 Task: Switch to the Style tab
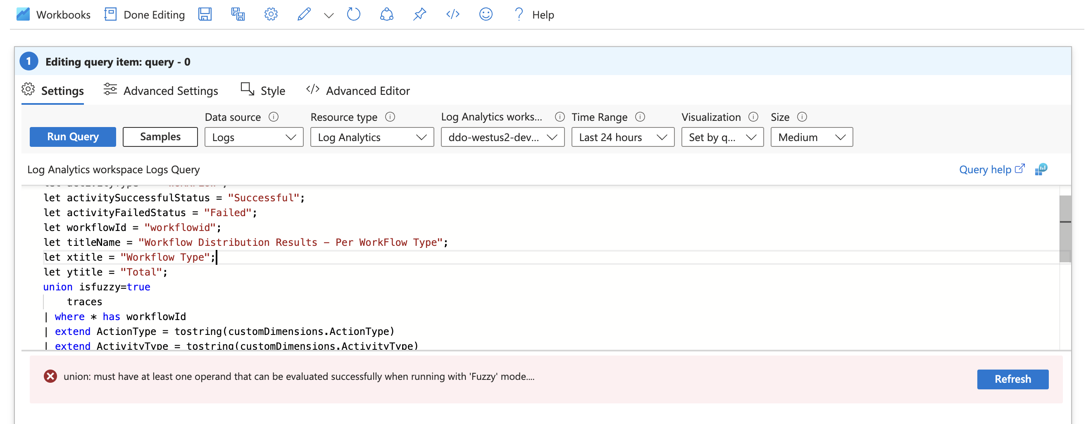pyautogui.click(x=263, y=90)
